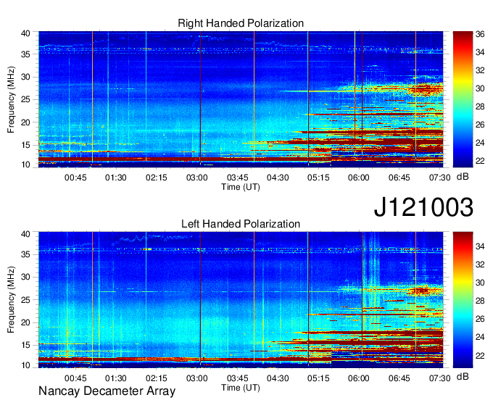Click the Right Handed Polarization color scale bar
Screen dimensions: 493x400
463,99
